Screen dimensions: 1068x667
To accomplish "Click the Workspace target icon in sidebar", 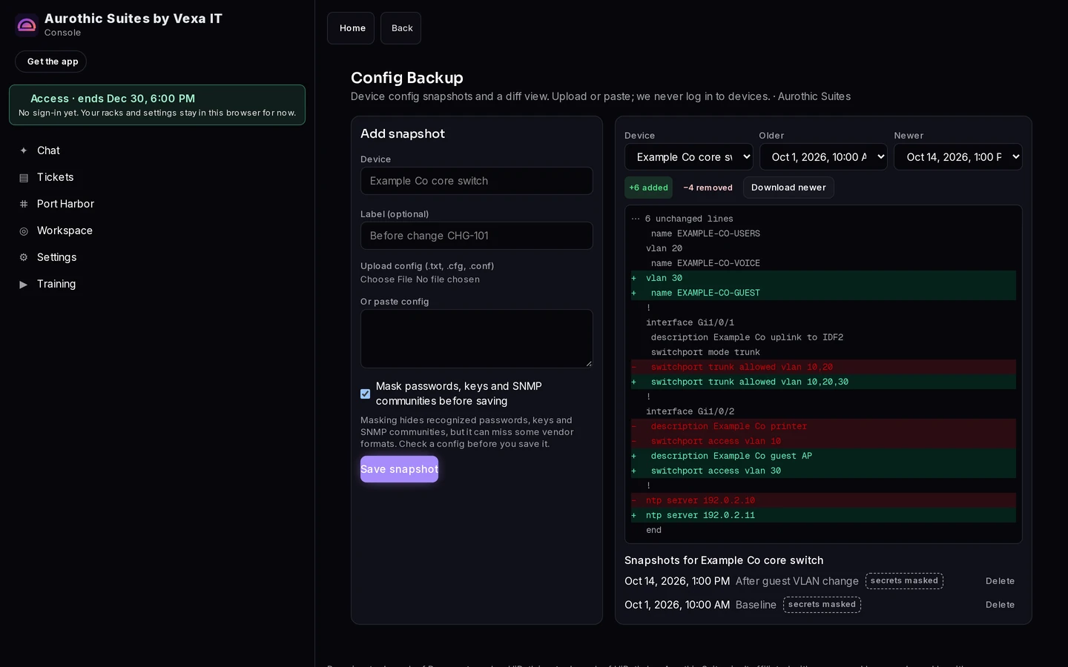I will pyautogui.click(x=24, y=230).
